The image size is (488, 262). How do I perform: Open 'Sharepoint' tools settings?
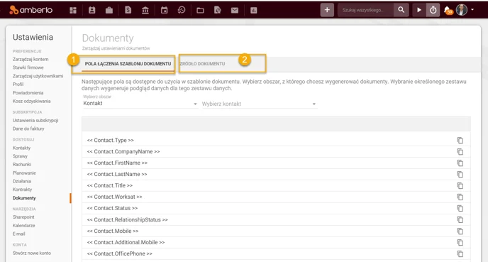(x=23, y=217)
